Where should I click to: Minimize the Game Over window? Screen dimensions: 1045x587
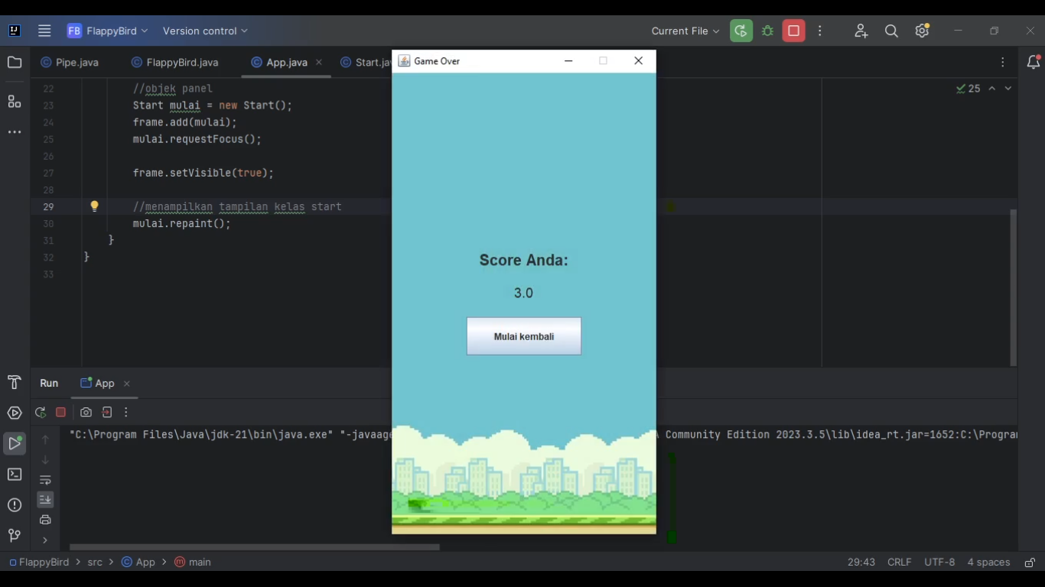pos(568,61)
